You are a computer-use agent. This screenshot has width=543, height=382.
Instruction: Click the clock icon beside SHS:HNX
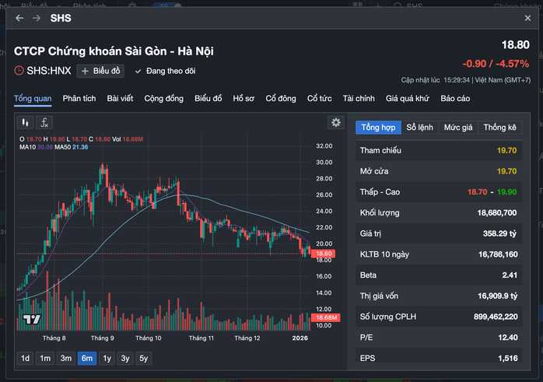pos(19,71)
